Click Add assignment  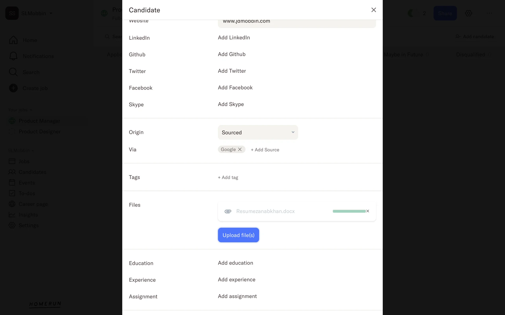(237, 296)
